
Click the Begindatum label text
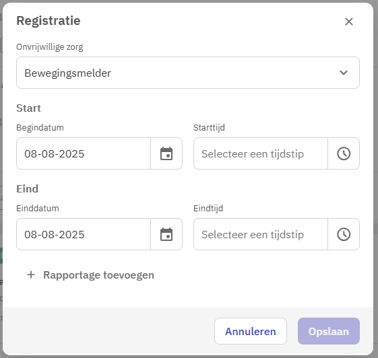pyautogui.click(x=40, y=127)
